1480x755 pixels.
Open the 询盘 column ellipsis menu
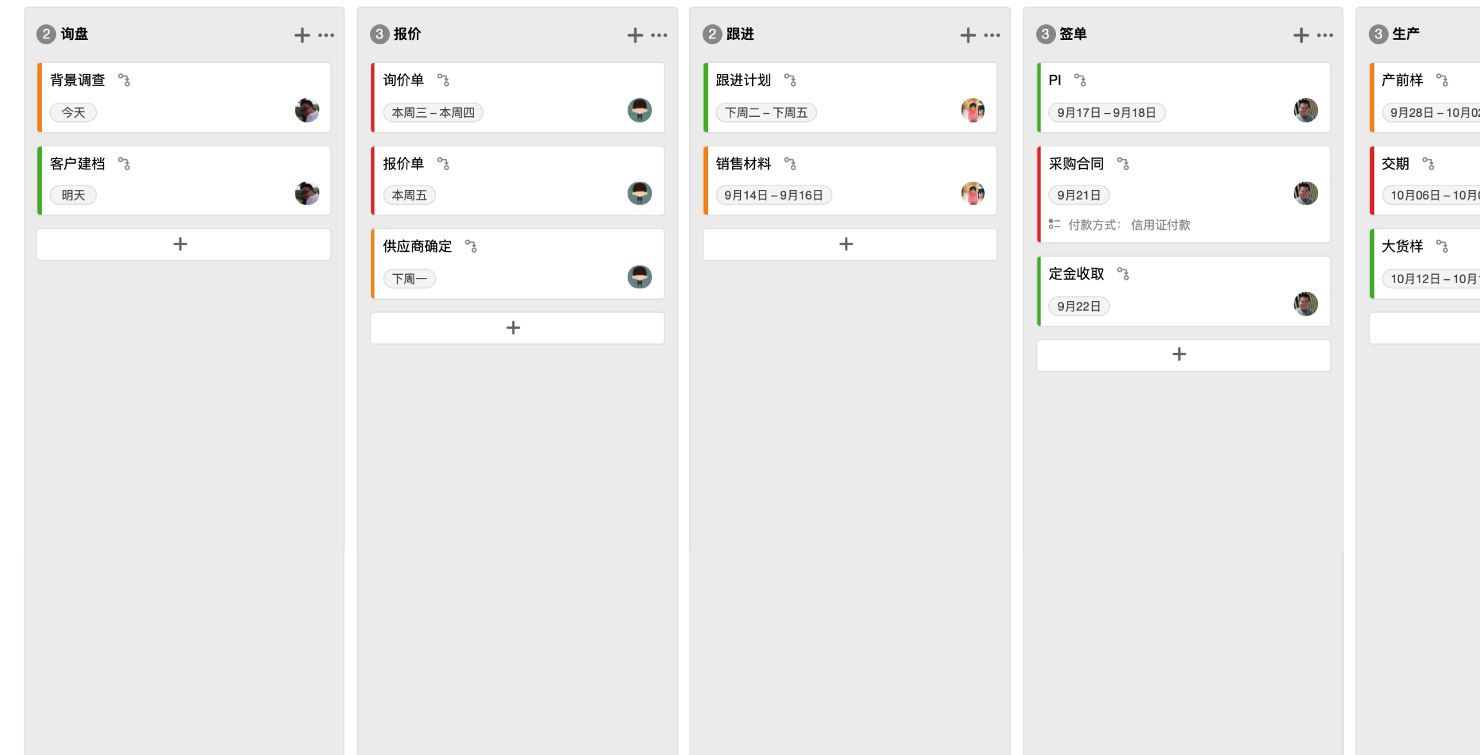pyautogui.click(x=326, y=35)
